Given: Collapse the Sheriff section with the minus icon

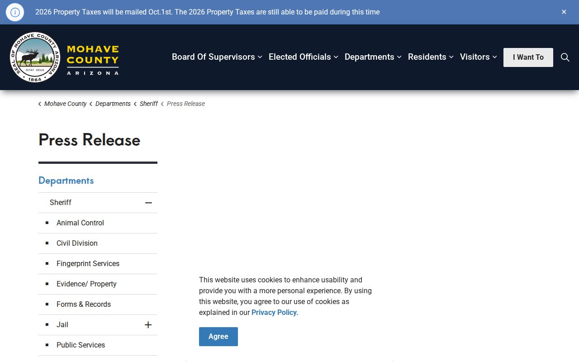Looking at the screenshot, I should (148, 203).
